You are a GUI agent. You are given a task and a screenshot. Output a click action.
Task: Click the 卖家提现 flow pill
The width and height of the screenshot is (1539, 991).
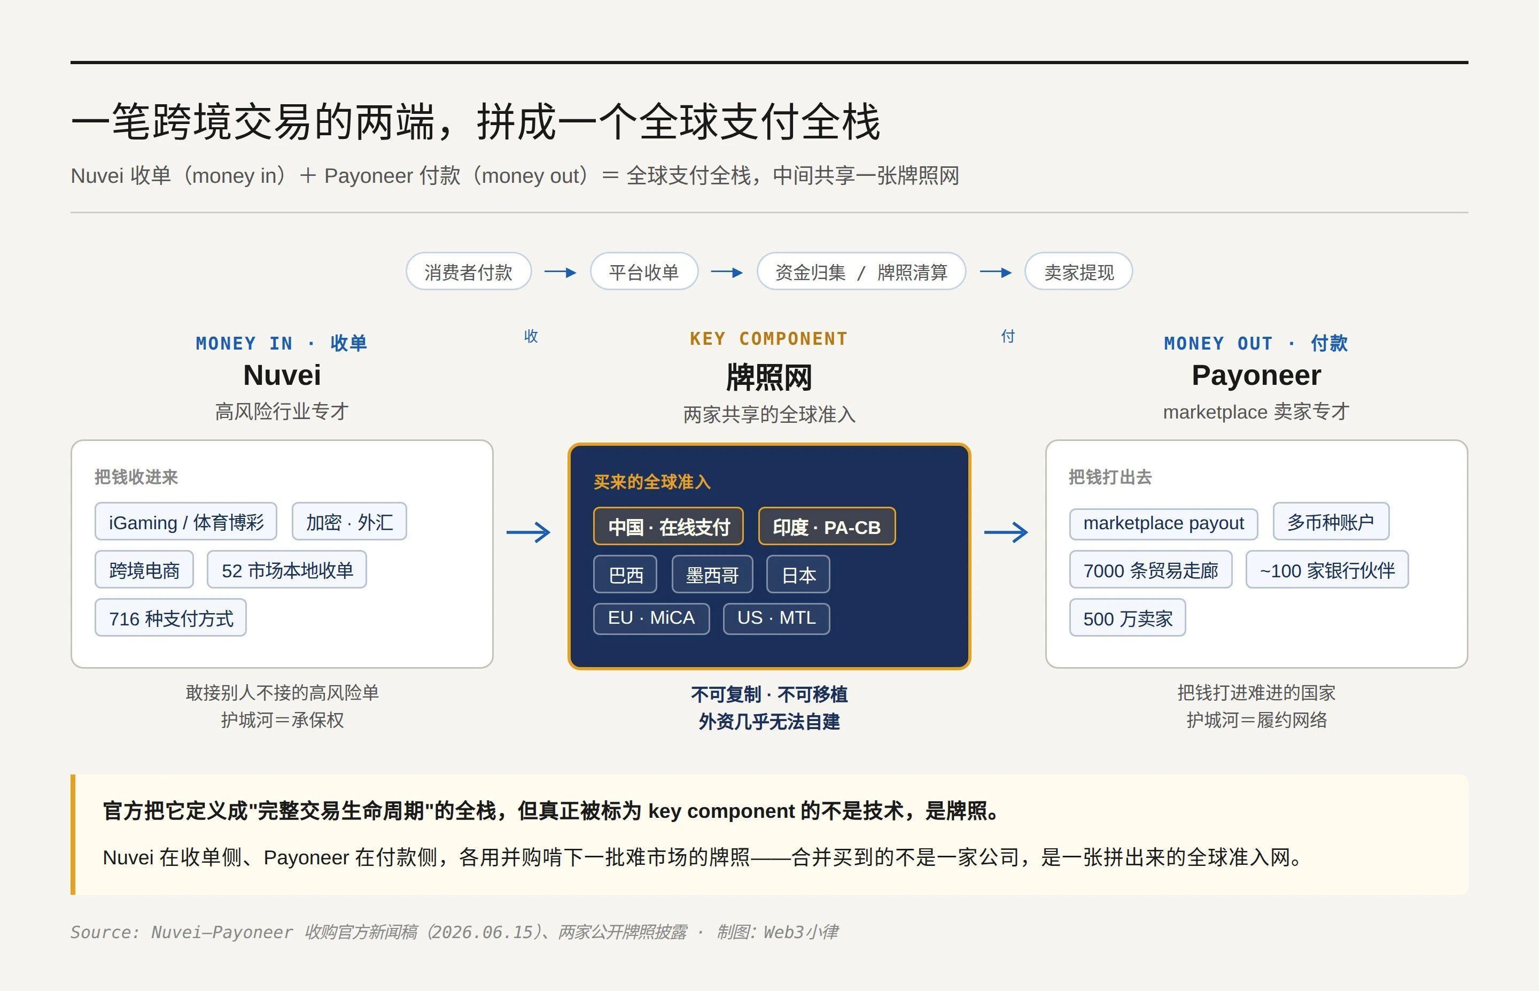click(1078, 272)
